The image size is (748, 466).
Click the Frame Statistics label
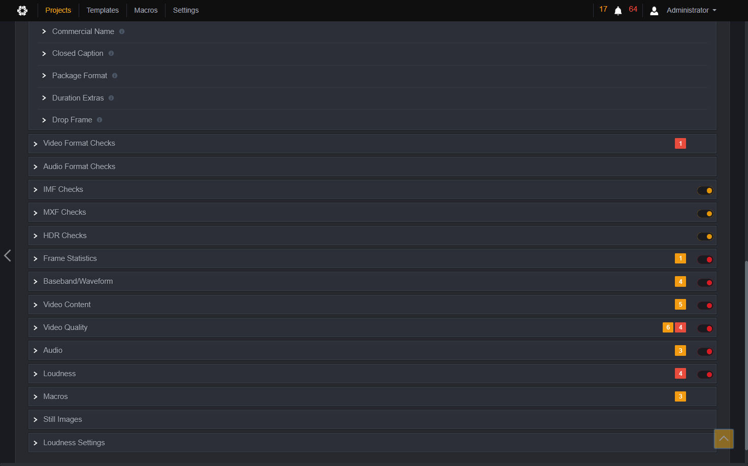[70, 258]
